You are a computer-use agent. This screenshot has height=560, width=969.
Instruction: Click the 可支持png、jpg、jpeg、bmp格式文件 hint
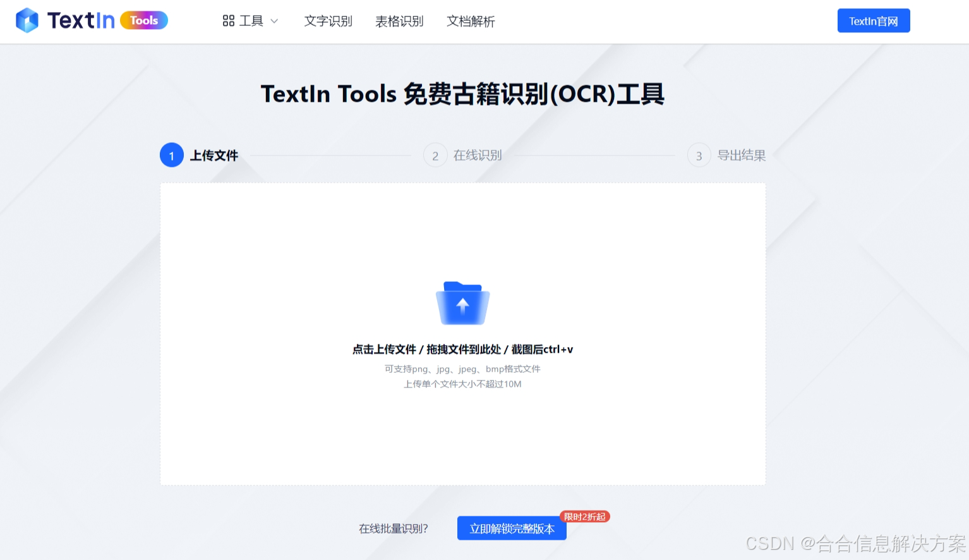click(x=463, y=369)
